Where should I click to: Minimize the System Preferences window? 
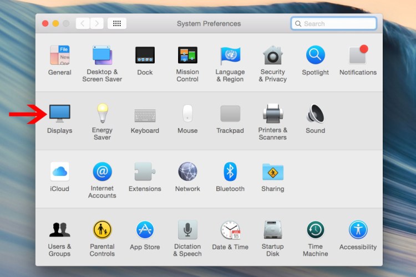pos(55,23)
